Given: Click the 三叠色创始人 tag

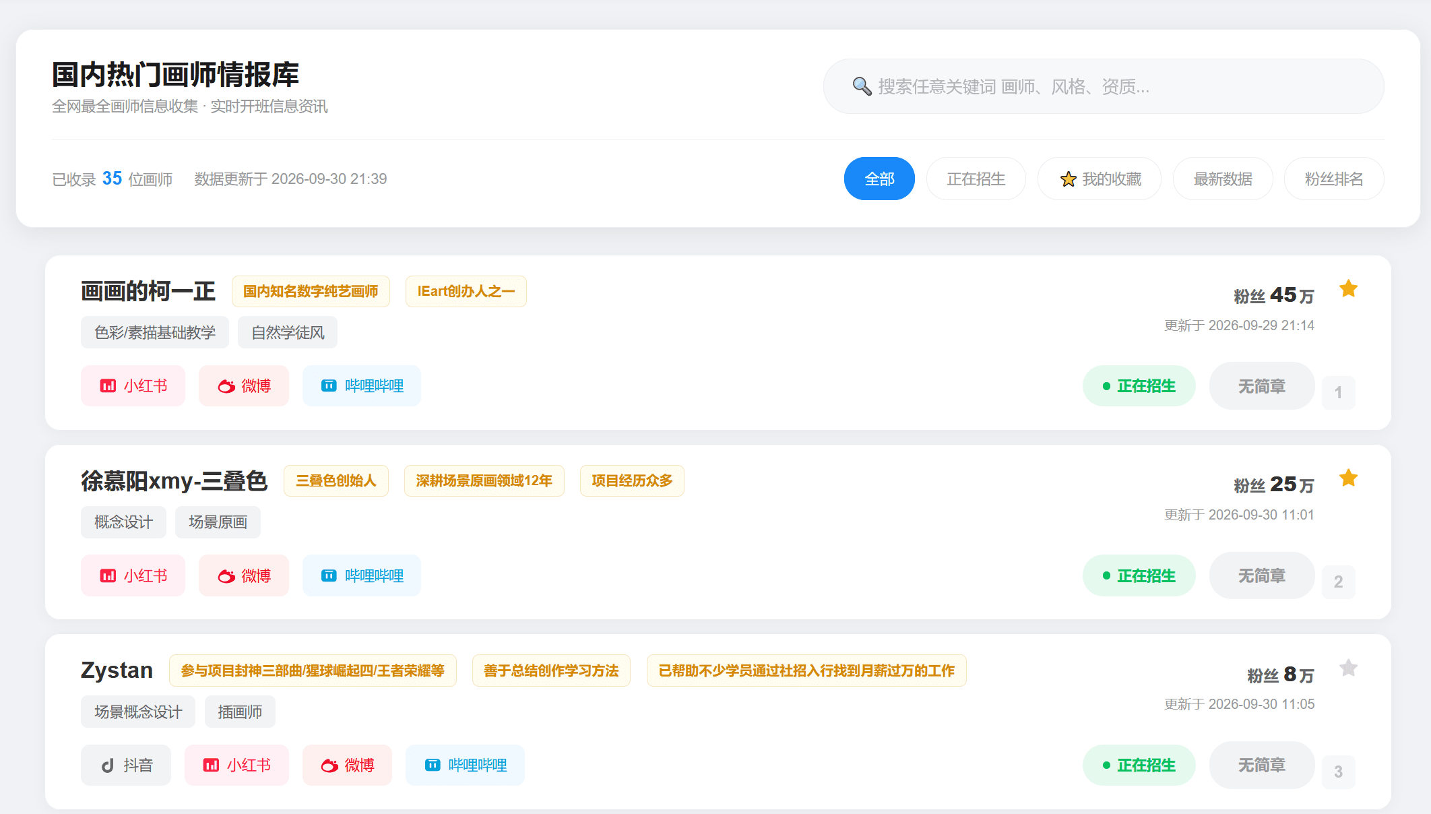Looking at the screenshot, I should [336, 480].
